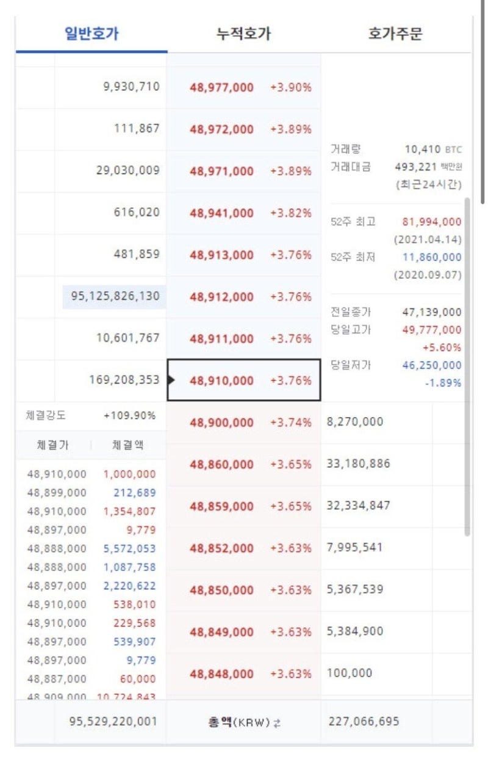The image size is (488, 781).
Task: Click the 거래량 value 10,410 BTC
Action: click(436, 149)
